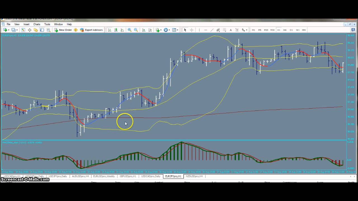Select the Vertical Line drawing tool
This screenshot has height=201, width=358.
(199, 30)
